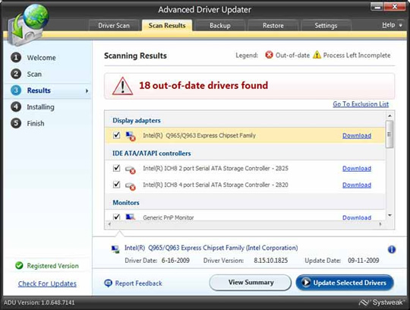Click Download link for Q965/Q963 Express Chipset
The height and width of the screenshot is (310, 410).
coord(357,135)
